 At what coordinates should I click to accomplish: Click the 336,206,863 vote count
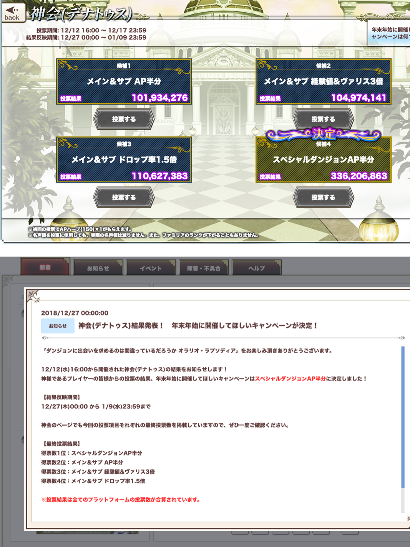pos(359,176)
